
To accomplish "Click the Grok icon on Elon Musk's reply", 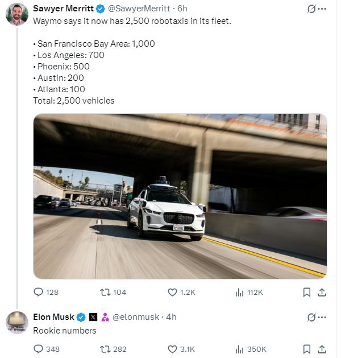I will click(311, 317).
